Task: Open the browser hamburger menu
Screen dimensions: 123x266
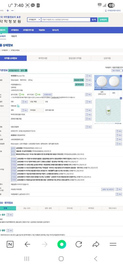Action: (113, 244)
